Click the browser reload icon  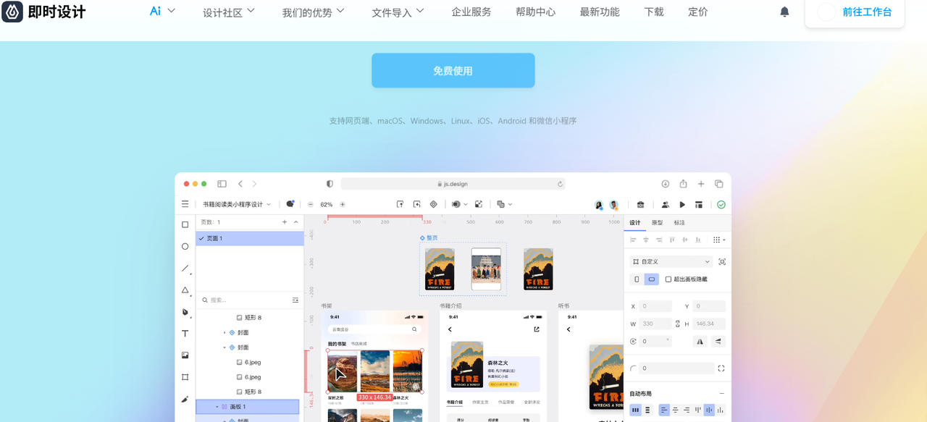tap(560, 184)
